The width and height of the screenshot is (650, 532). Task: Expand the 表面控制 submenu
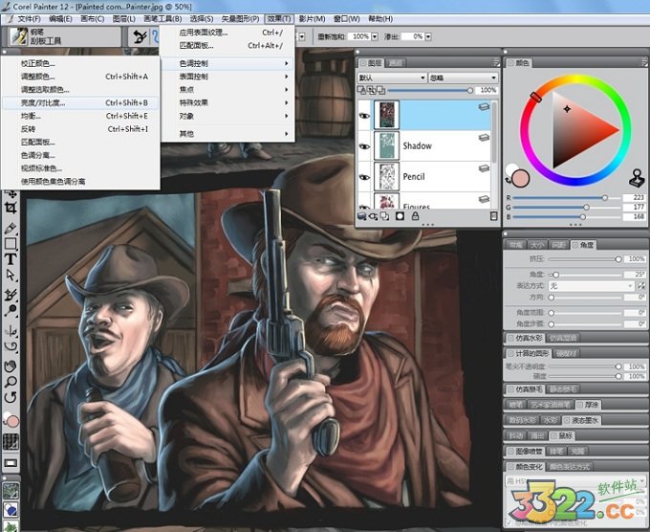coord(227,77)
